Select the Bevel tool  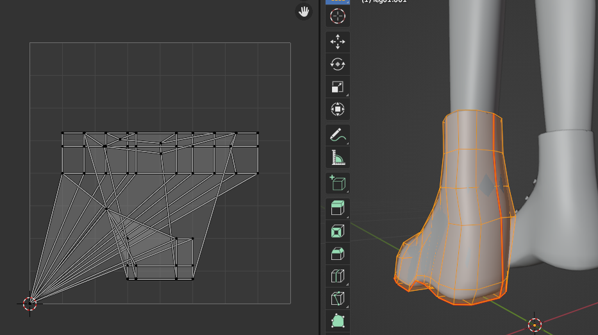(338, 253)
